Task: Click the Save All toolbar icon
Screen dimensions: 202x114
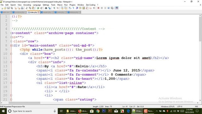Action: pos(12,8)
